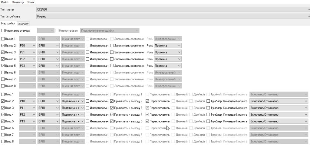
Task: Open the Файл menu
Action: [x=5, y=2]
